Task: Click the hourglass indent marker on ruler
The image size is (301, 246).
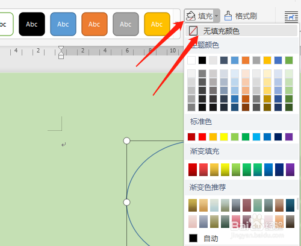Action: [61, 52]
